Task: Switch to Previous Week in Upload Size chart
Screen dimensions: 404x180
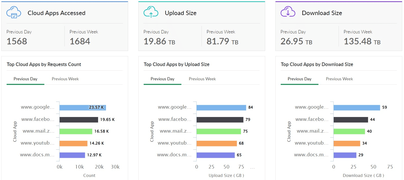Action: point(202,79)
